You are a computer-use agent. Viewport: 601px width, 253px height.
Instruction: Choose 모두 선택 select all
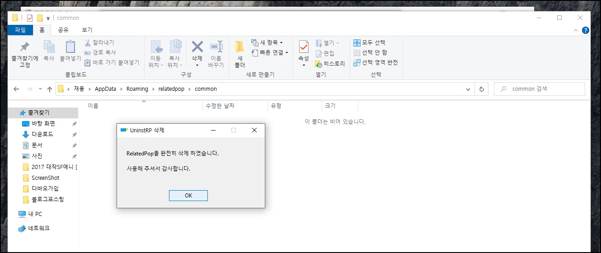coord(369,42)
